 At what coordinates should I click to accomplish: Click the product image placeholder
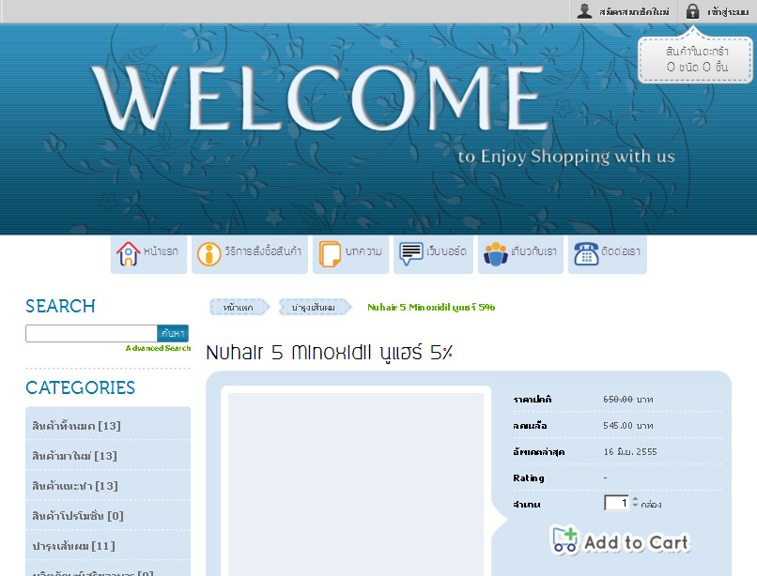click(356, 484)
